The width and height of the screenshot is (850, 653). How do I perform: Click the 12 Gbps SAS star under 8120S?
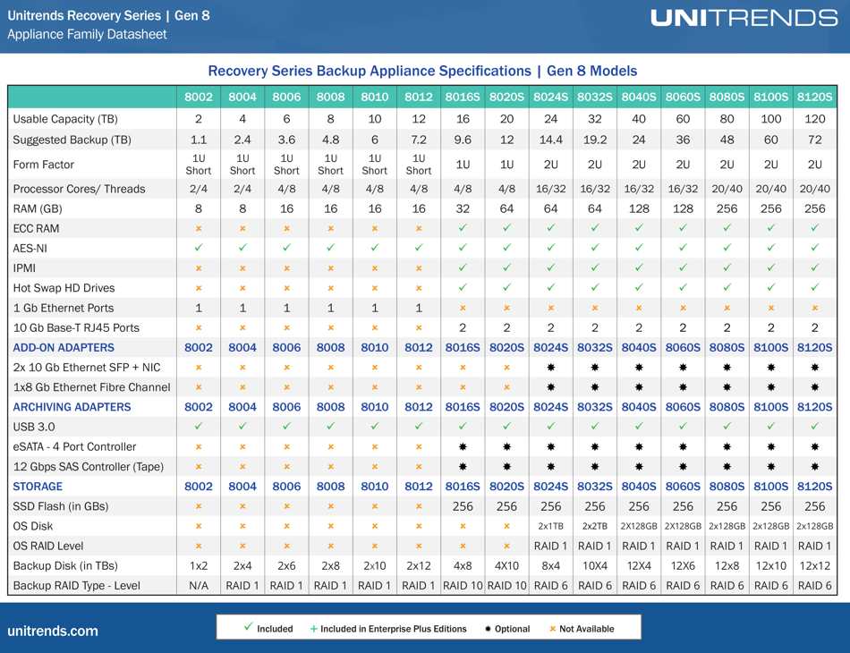(814, 466)
